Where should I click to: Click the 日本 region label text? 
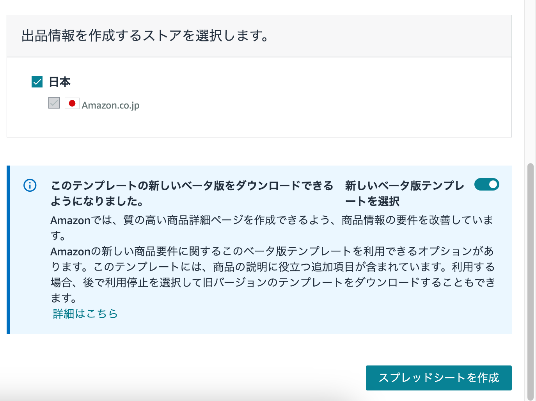60,82
